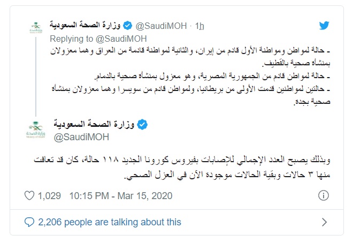
Task: Click the 1h timestamp link
Action: [x=199, y=26]
